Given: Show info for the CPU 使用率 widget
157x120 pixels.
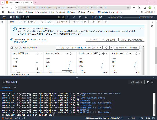Looking at the screenshot, I should [x=38, y=53].
